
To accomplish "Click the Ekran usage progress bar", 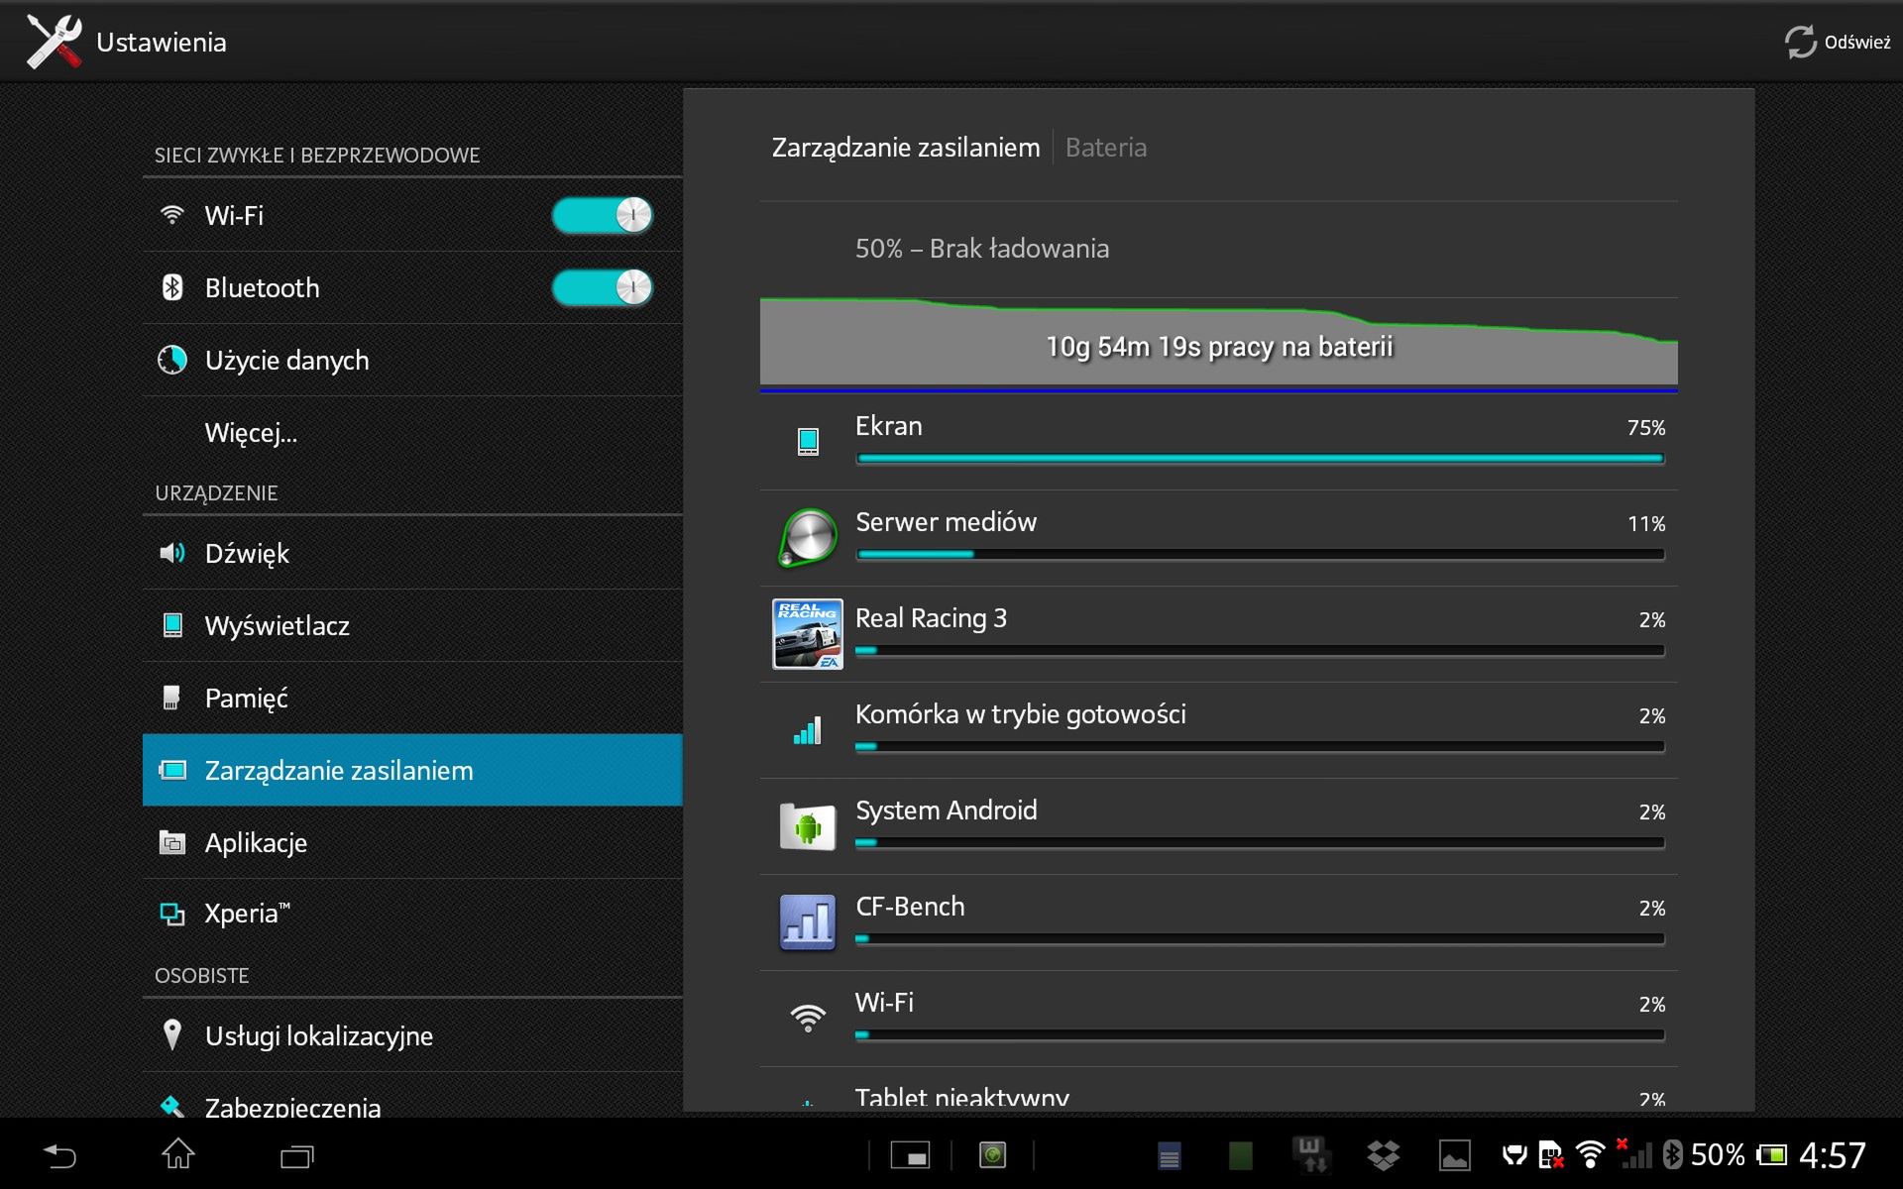I will [1259, 459].
